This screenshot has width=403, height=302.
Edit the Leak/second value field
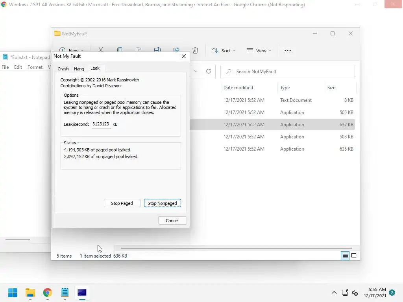(x=101, y=124)
